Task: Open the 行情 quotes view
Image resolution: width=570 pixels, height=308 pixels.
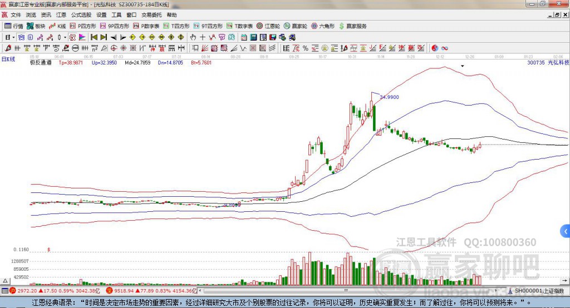Action: [14, 26]
